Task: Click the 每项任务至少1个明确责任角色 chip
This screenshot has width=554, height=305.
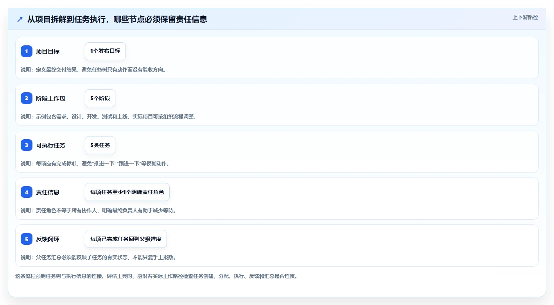Action: [x=127, y=192]
